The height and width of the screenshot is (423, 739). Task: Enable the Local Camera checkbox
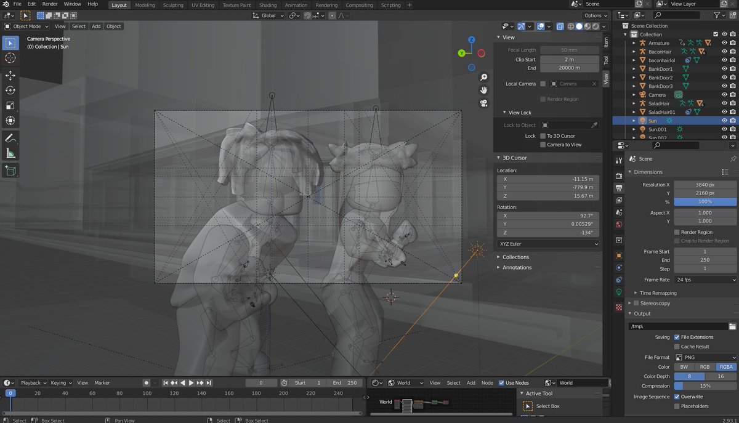tap(543, 84)
